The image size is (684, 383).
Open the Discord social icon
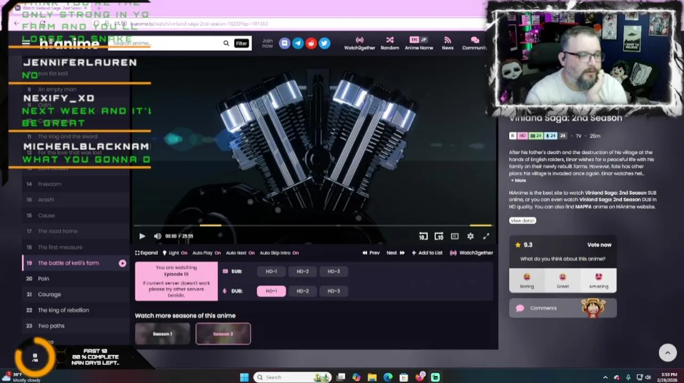pos(284,43)
